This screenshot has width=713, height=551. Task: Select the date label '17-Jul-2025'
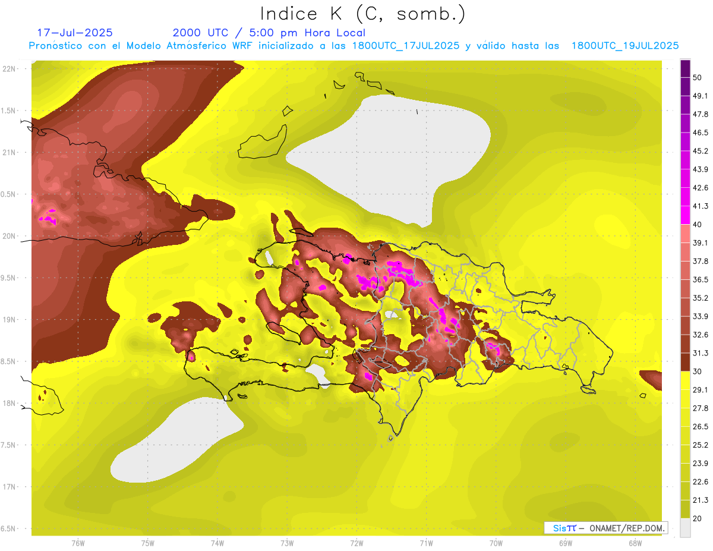pos(75,33)
